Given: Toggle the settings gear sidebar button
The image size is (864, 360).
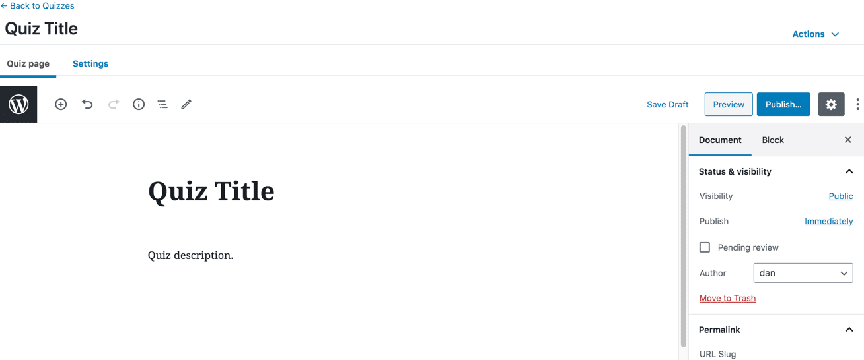Looking at the screenshot, I should click(831, 104).
